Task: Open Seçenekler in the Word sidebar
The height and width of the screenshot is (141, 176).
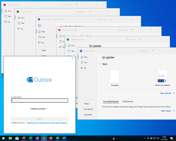Action: click(88, 115)
